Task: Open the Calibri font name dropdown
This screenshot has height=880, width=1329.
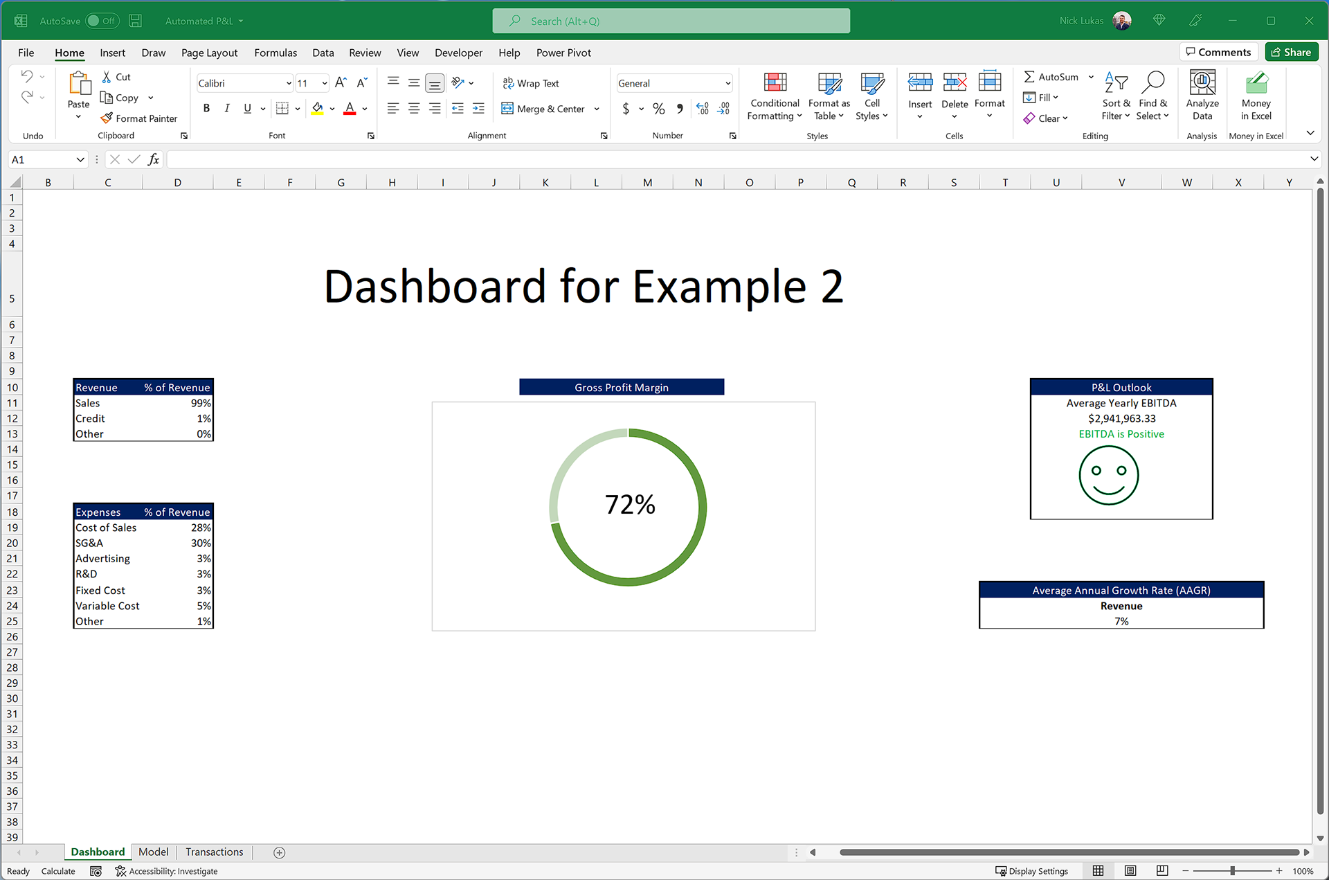Action: (x=289, y=84)
